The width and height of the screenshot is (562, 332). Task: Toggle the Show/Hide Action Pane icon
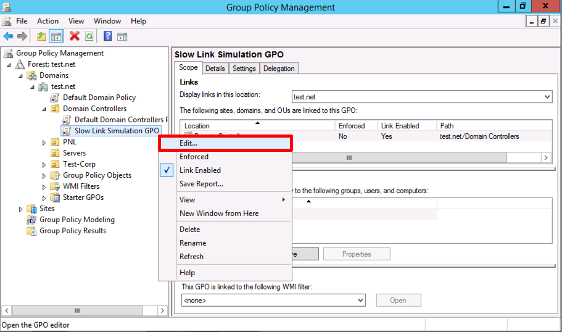tap(122, 36)
